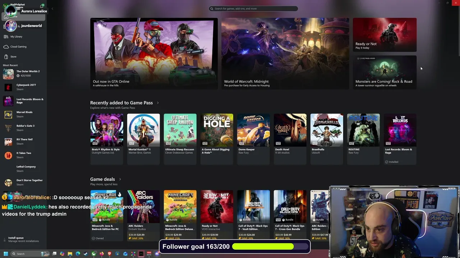Open the Xbox app taskbar icon

point(94,254)
